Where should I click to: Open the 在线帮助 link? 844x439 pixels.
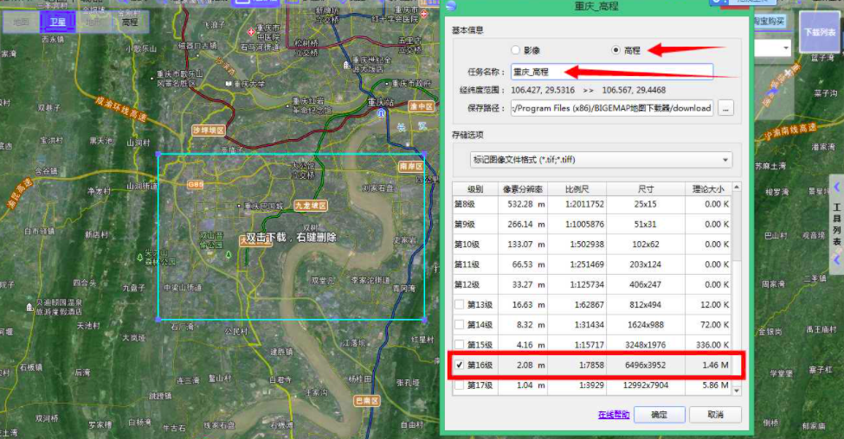[614, 415]
